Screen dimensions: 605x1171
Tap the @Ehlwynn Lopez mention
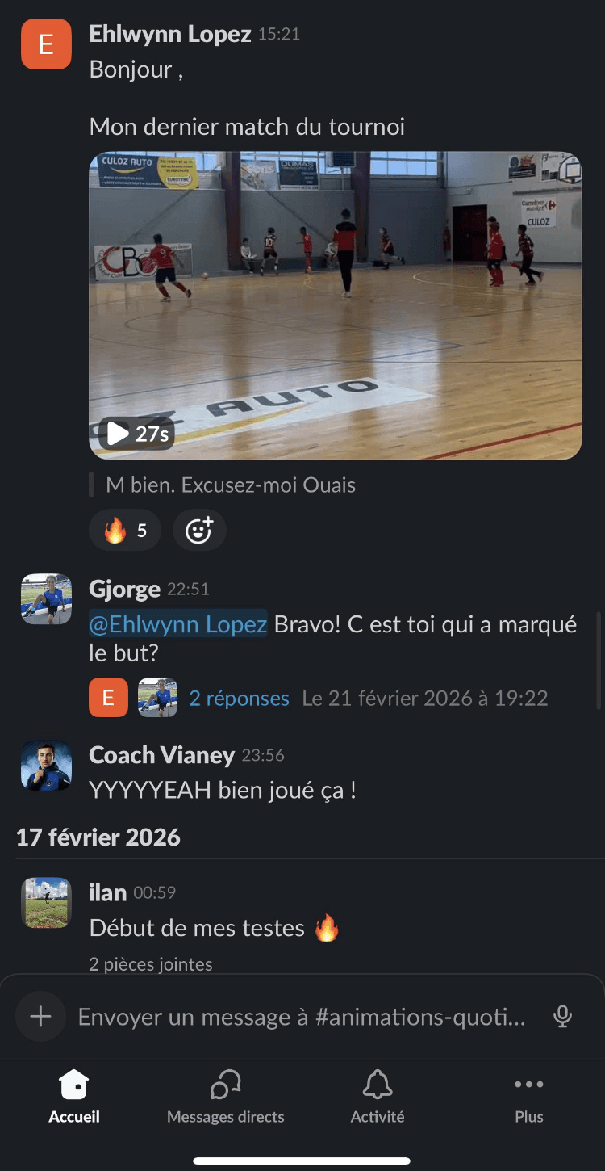pyautogui.click(x=178, y=624)
